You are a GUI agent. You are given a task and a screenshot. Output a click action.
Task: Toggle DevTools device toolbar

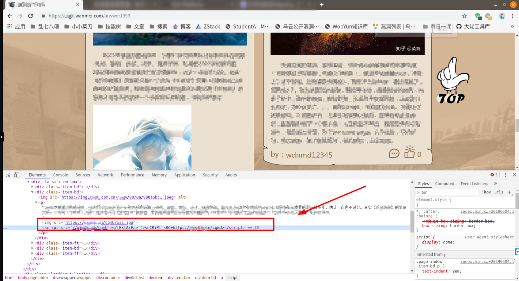click(17, 175)
